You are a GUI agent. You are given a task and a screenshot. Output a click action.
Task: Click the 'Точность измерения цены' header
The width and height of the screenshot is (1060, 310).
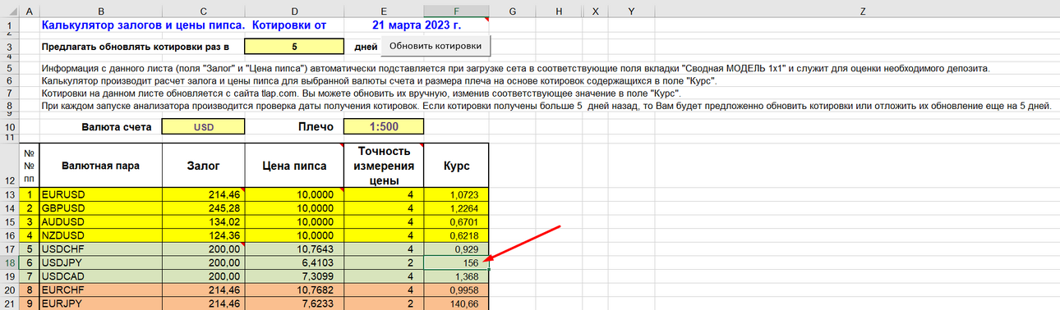[x=383, y=166]
